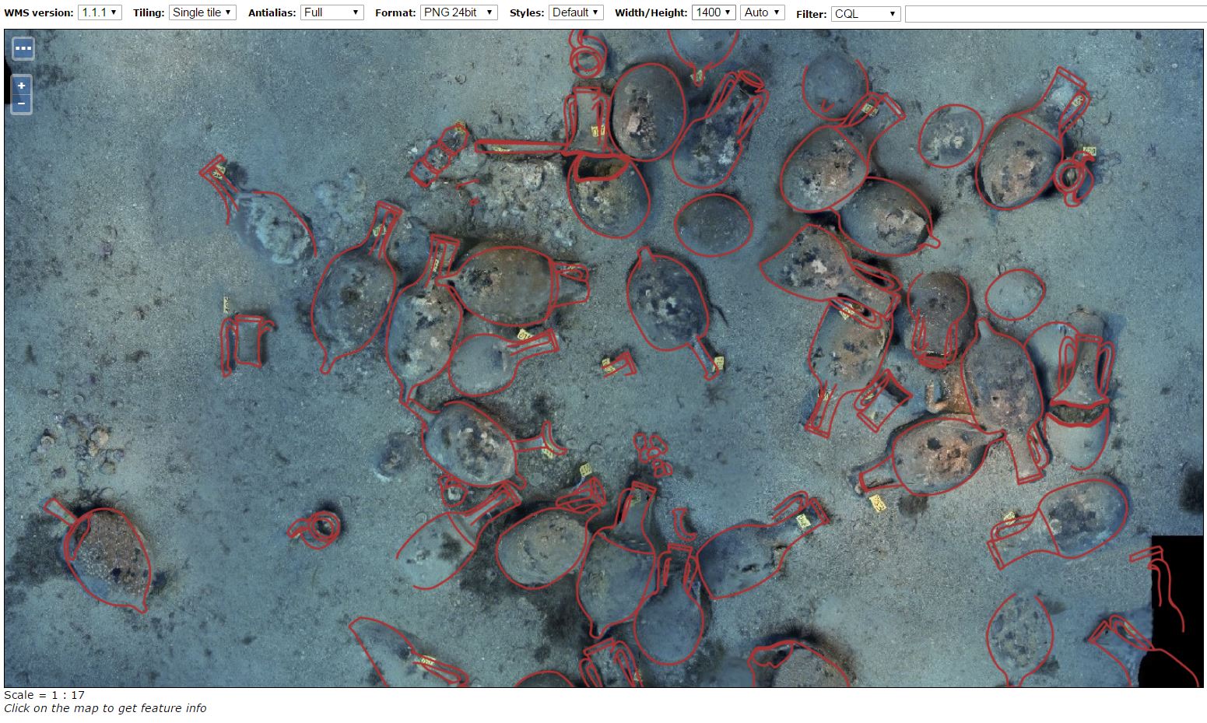Open the WMS version dropdown
This screenshot has width=1207, height=723.
click(100, 12)
